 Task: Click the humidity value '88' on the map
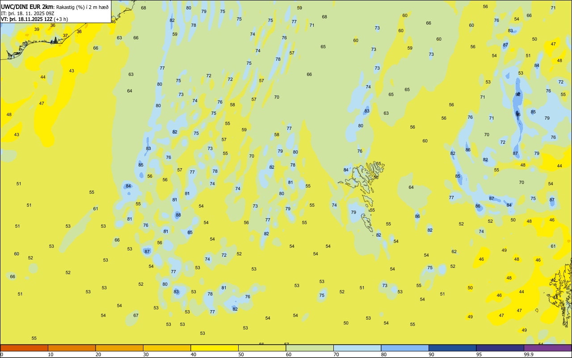[178, 215]
